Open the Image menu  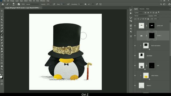[12, 1]
